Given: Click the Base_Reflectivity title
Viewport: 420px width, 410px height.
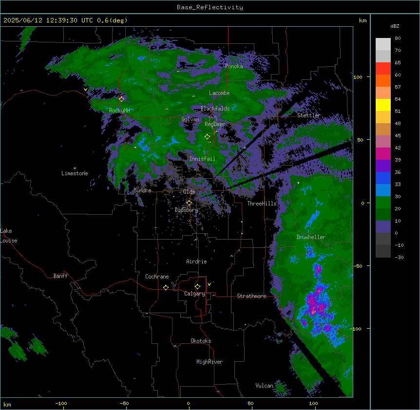Looking at the screenshot, I should tap(210, 7).
